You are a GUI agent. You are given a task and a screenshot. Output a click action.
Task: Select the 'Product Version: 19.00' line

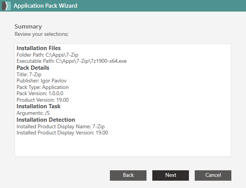pos(42,100)
